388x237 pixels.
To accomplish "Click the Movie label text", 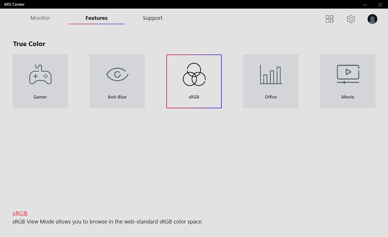I will (348, 97).
